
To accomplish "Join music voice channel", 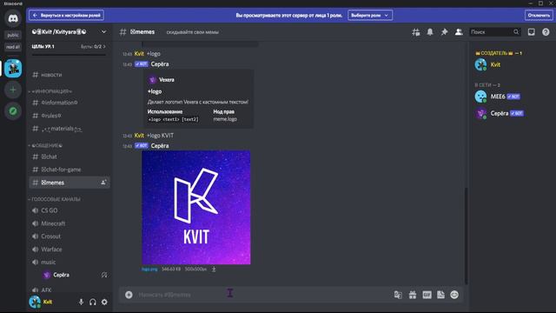I will pos(69,263).
